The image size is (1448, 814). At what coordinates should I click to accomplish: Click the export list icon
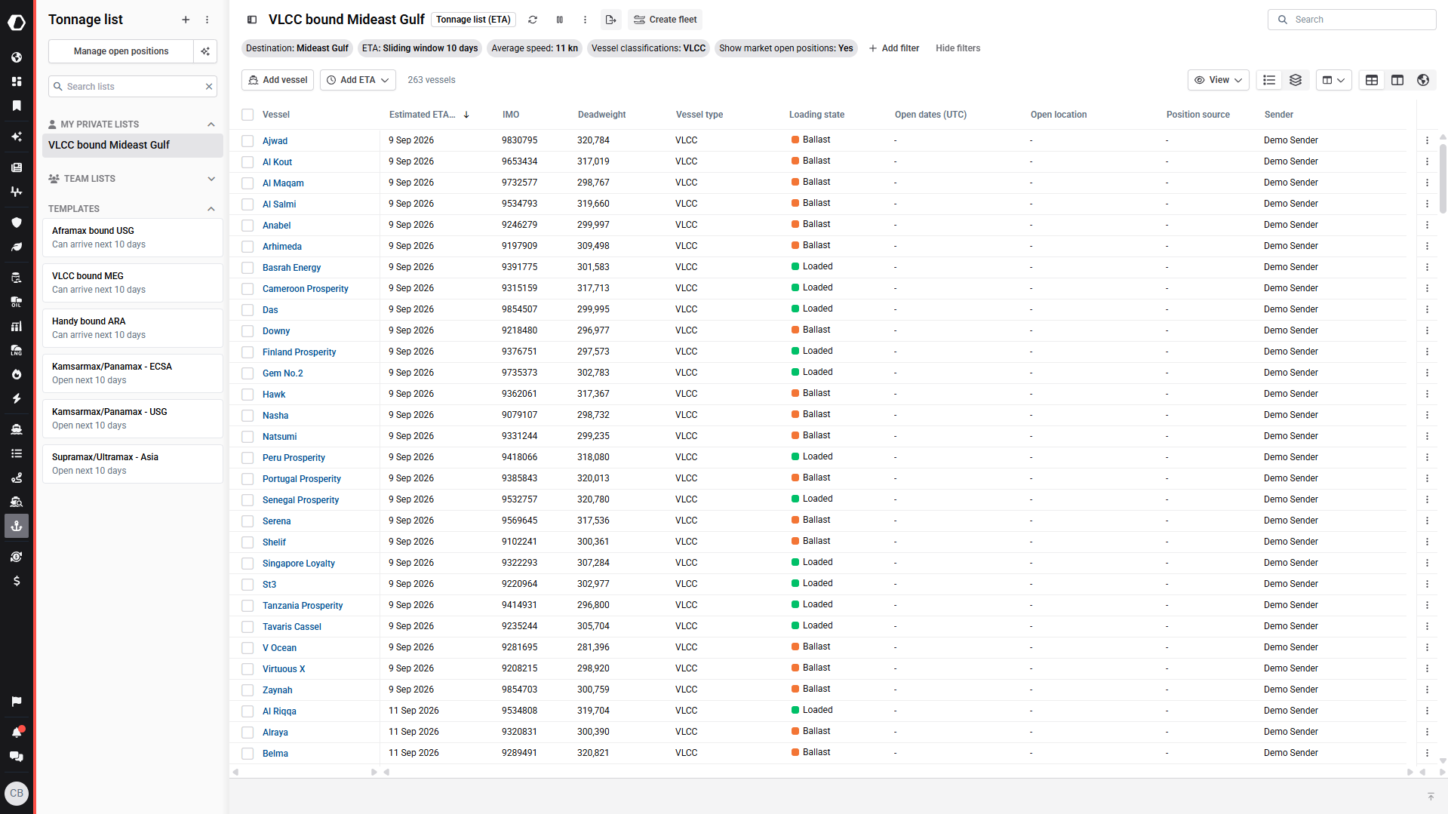[x=611, y=20]
